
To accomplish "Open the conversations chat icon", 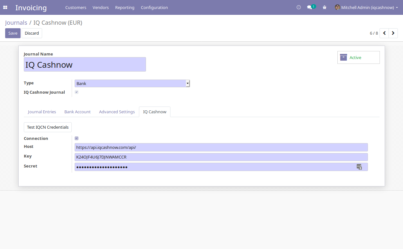I will click(309, 7).
